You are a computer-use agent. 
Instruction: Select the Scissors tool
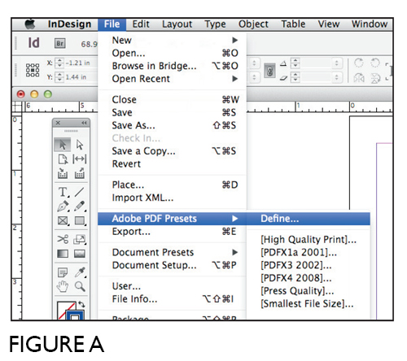pos(63,239)
